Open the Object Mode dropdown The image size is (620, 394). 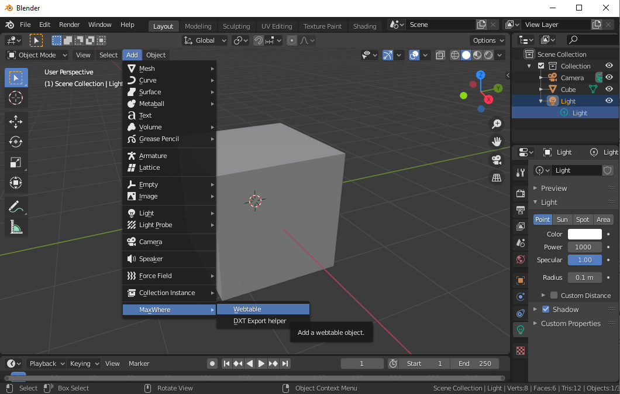click(37, 55)
